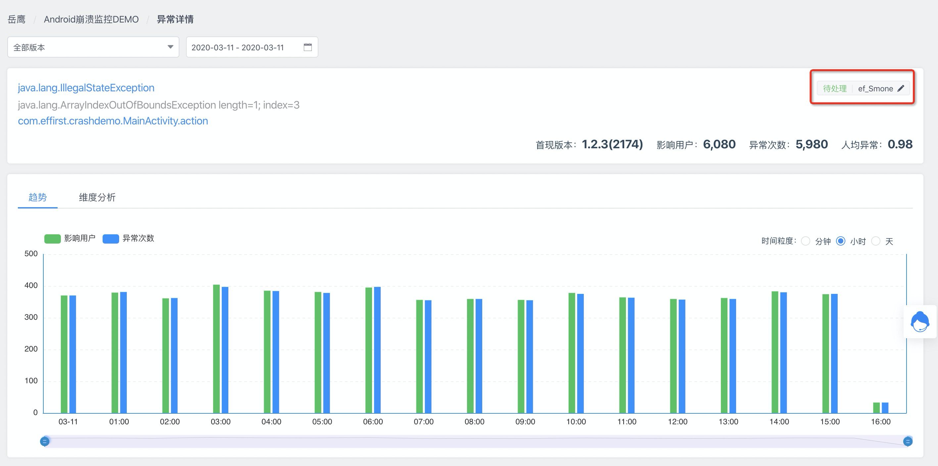
Task: Open the 2020-03-11 date range picker field
Action: coord(252,47)
